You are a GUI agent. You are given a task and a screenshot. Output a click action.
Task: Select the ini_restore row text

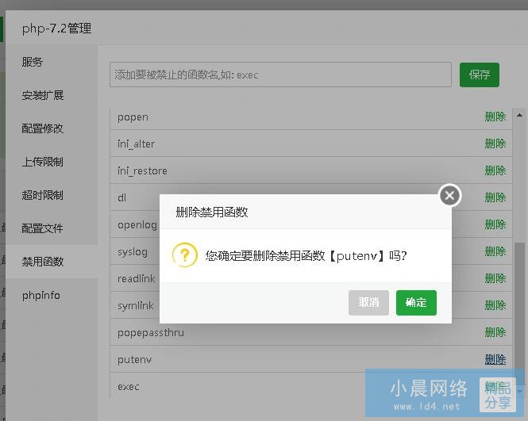(x=142, y=170)
